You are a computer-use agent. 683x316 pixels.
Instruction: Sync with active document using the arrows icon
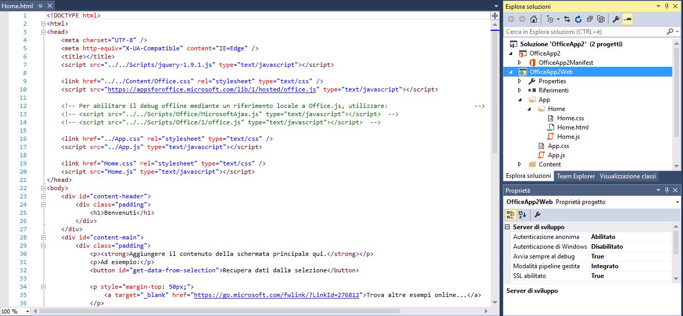(567, 20)
